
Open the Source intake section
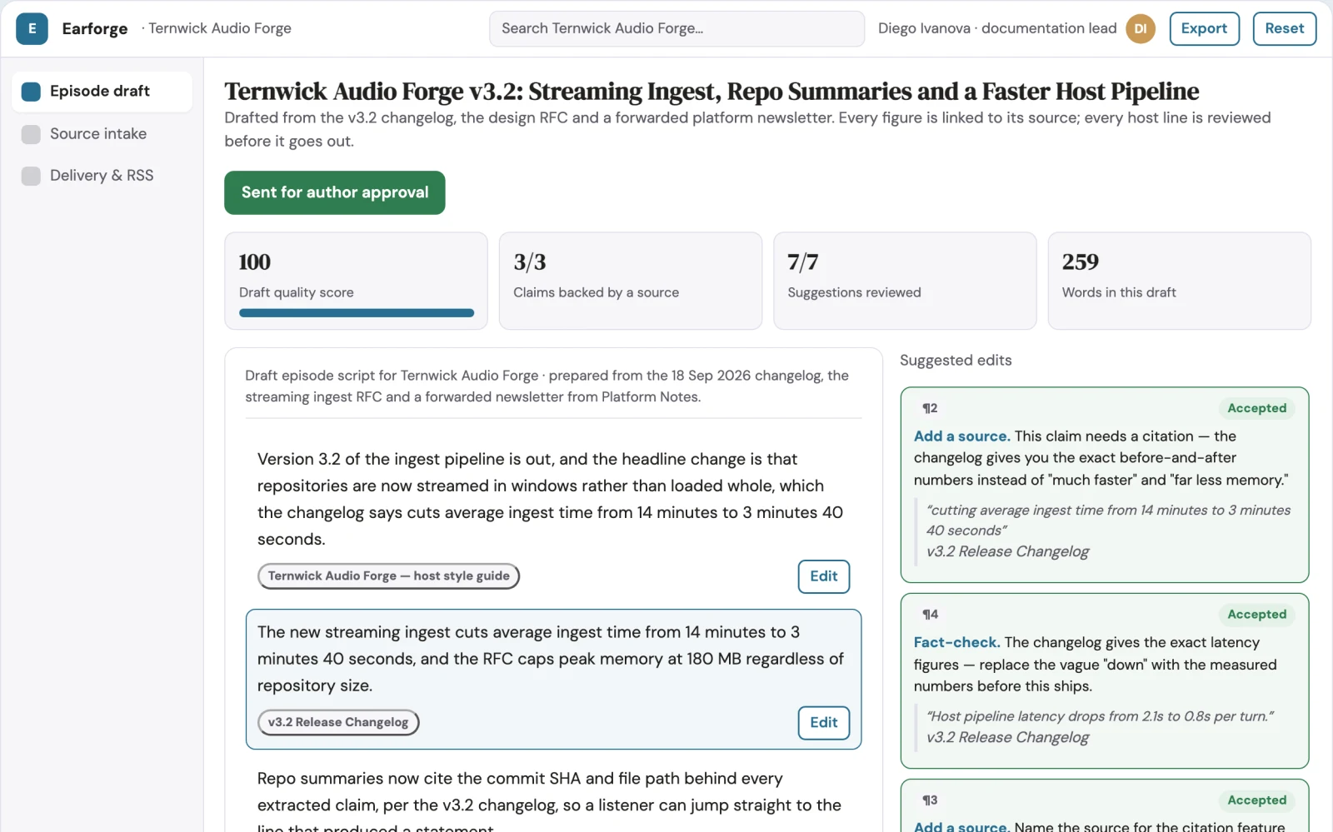click(x=102, y=134)
